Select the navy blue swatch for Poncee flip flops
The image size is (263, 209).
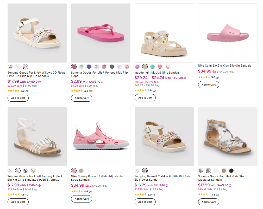point(89,67)
